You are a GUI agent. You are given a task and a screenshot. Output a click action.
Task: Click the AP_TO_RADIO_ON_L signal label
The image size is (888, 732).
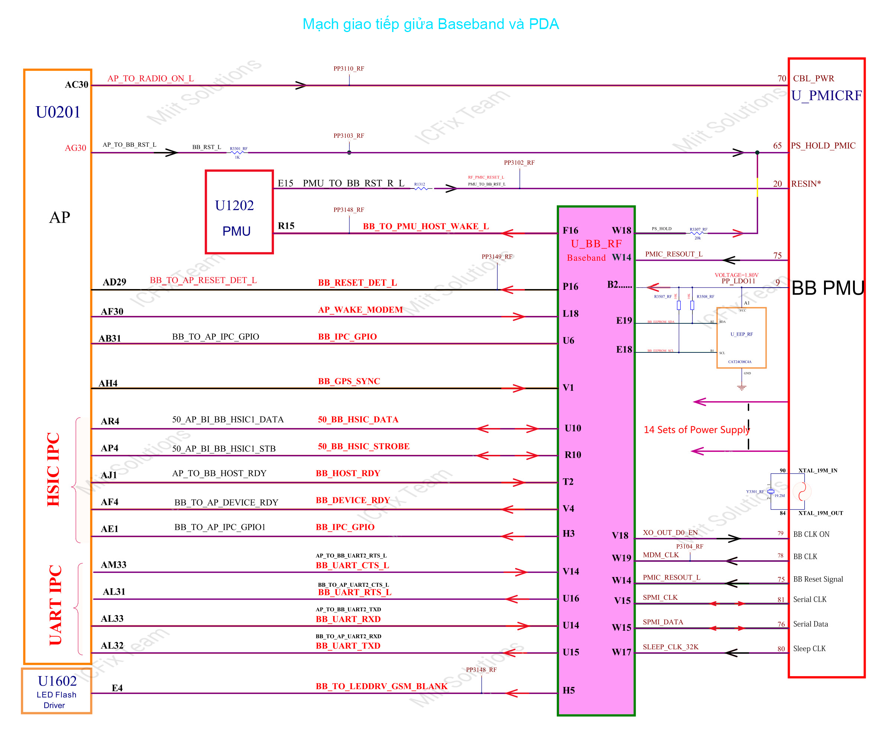tap(150, 79)
